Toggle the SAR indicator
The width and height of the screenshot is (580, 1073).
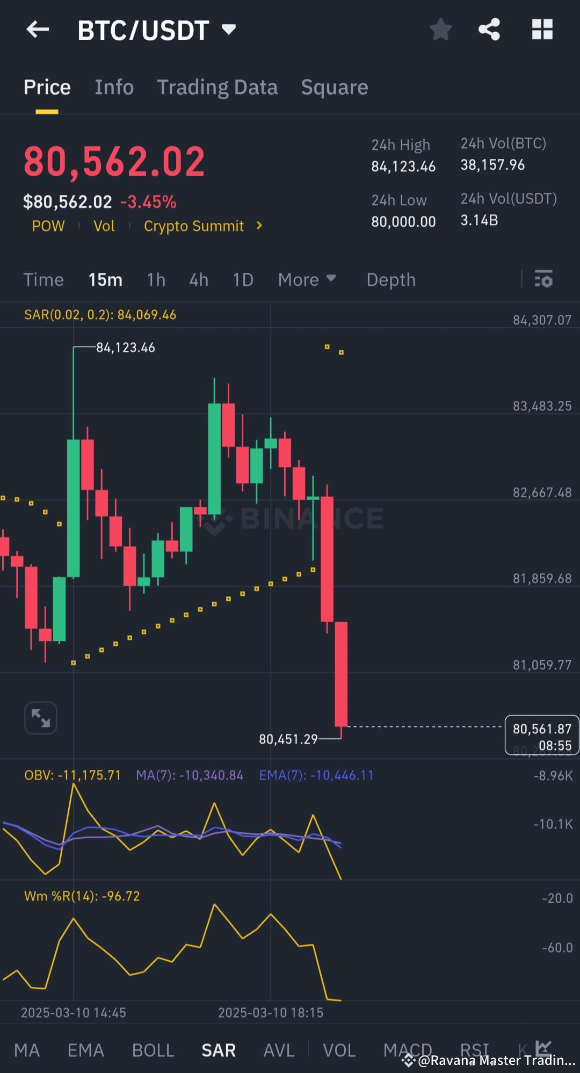click(219, 1050)
